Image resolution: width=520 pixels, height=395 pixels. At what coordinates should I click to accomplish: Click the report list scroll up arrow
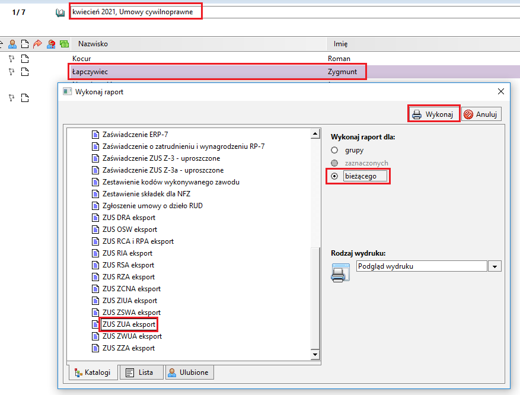click(315, 134)
